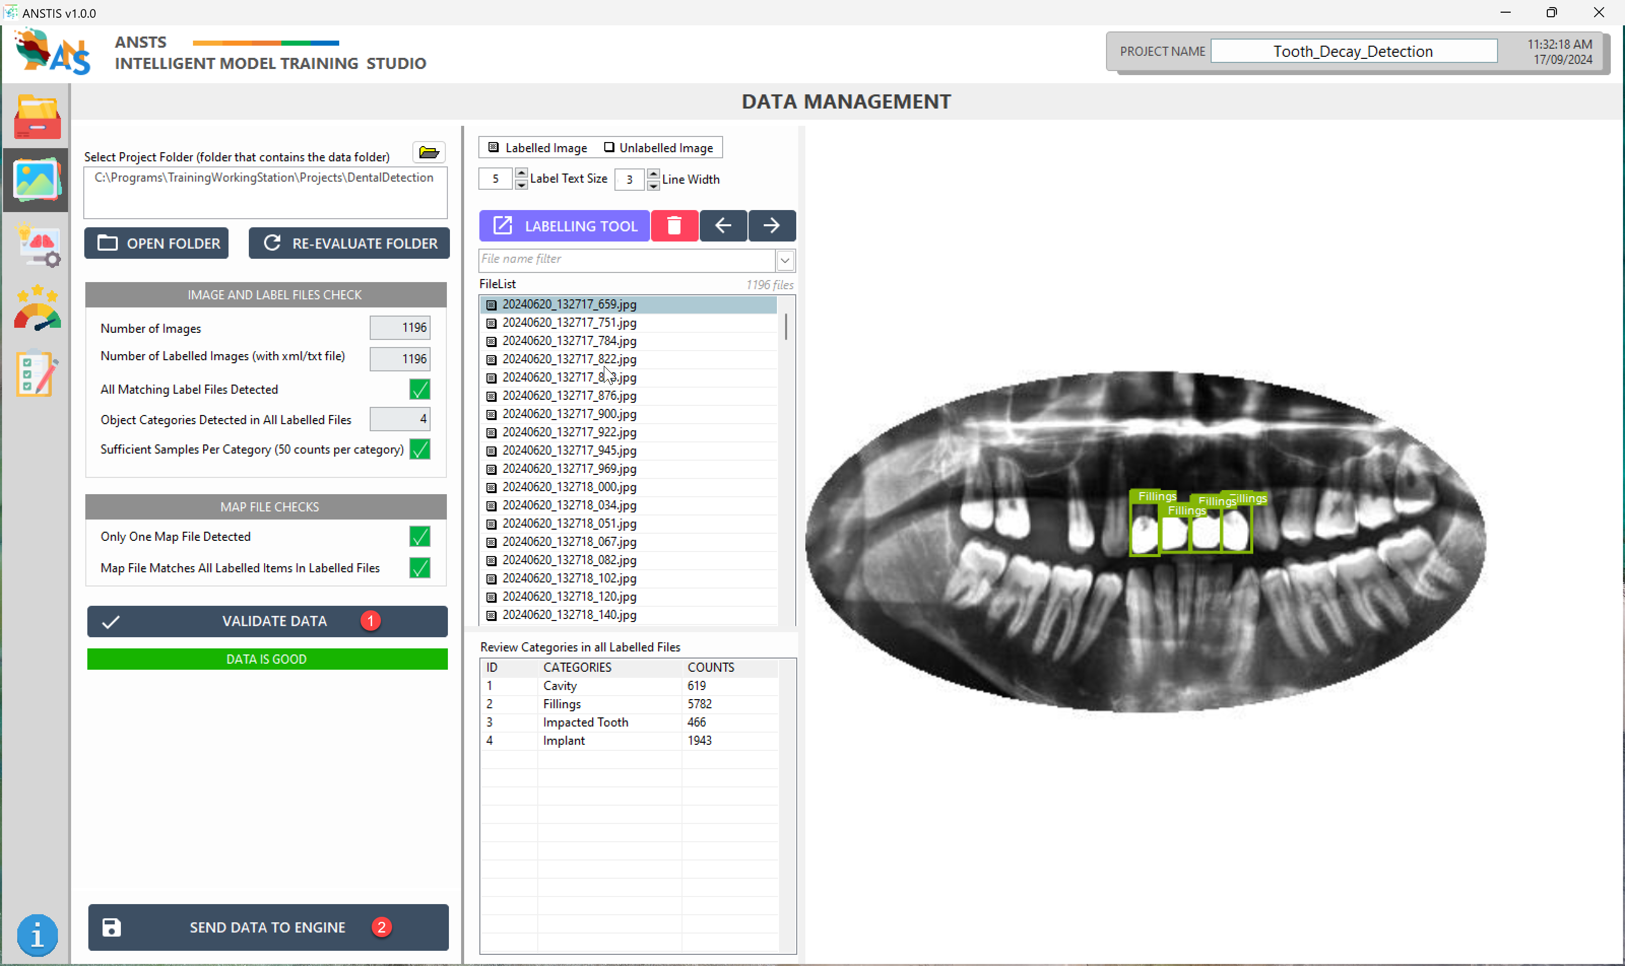
Task: Select the image data management sidebar icon
Action: click(x=36, y=180)
